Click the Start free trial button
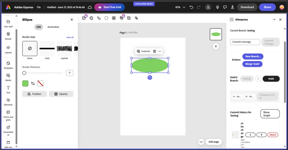Viewport: 288px width, 150px height. pos(109,7)
